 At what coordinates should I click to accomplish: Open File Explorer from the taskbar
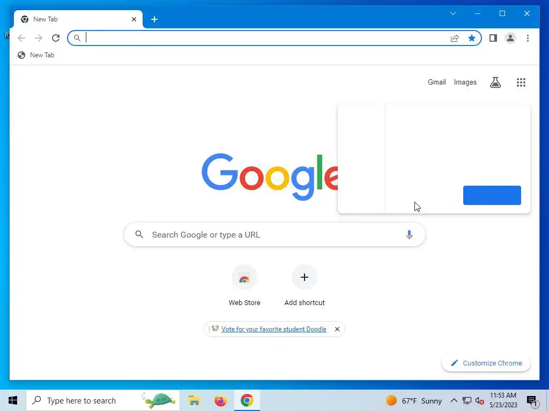[194, 400]
